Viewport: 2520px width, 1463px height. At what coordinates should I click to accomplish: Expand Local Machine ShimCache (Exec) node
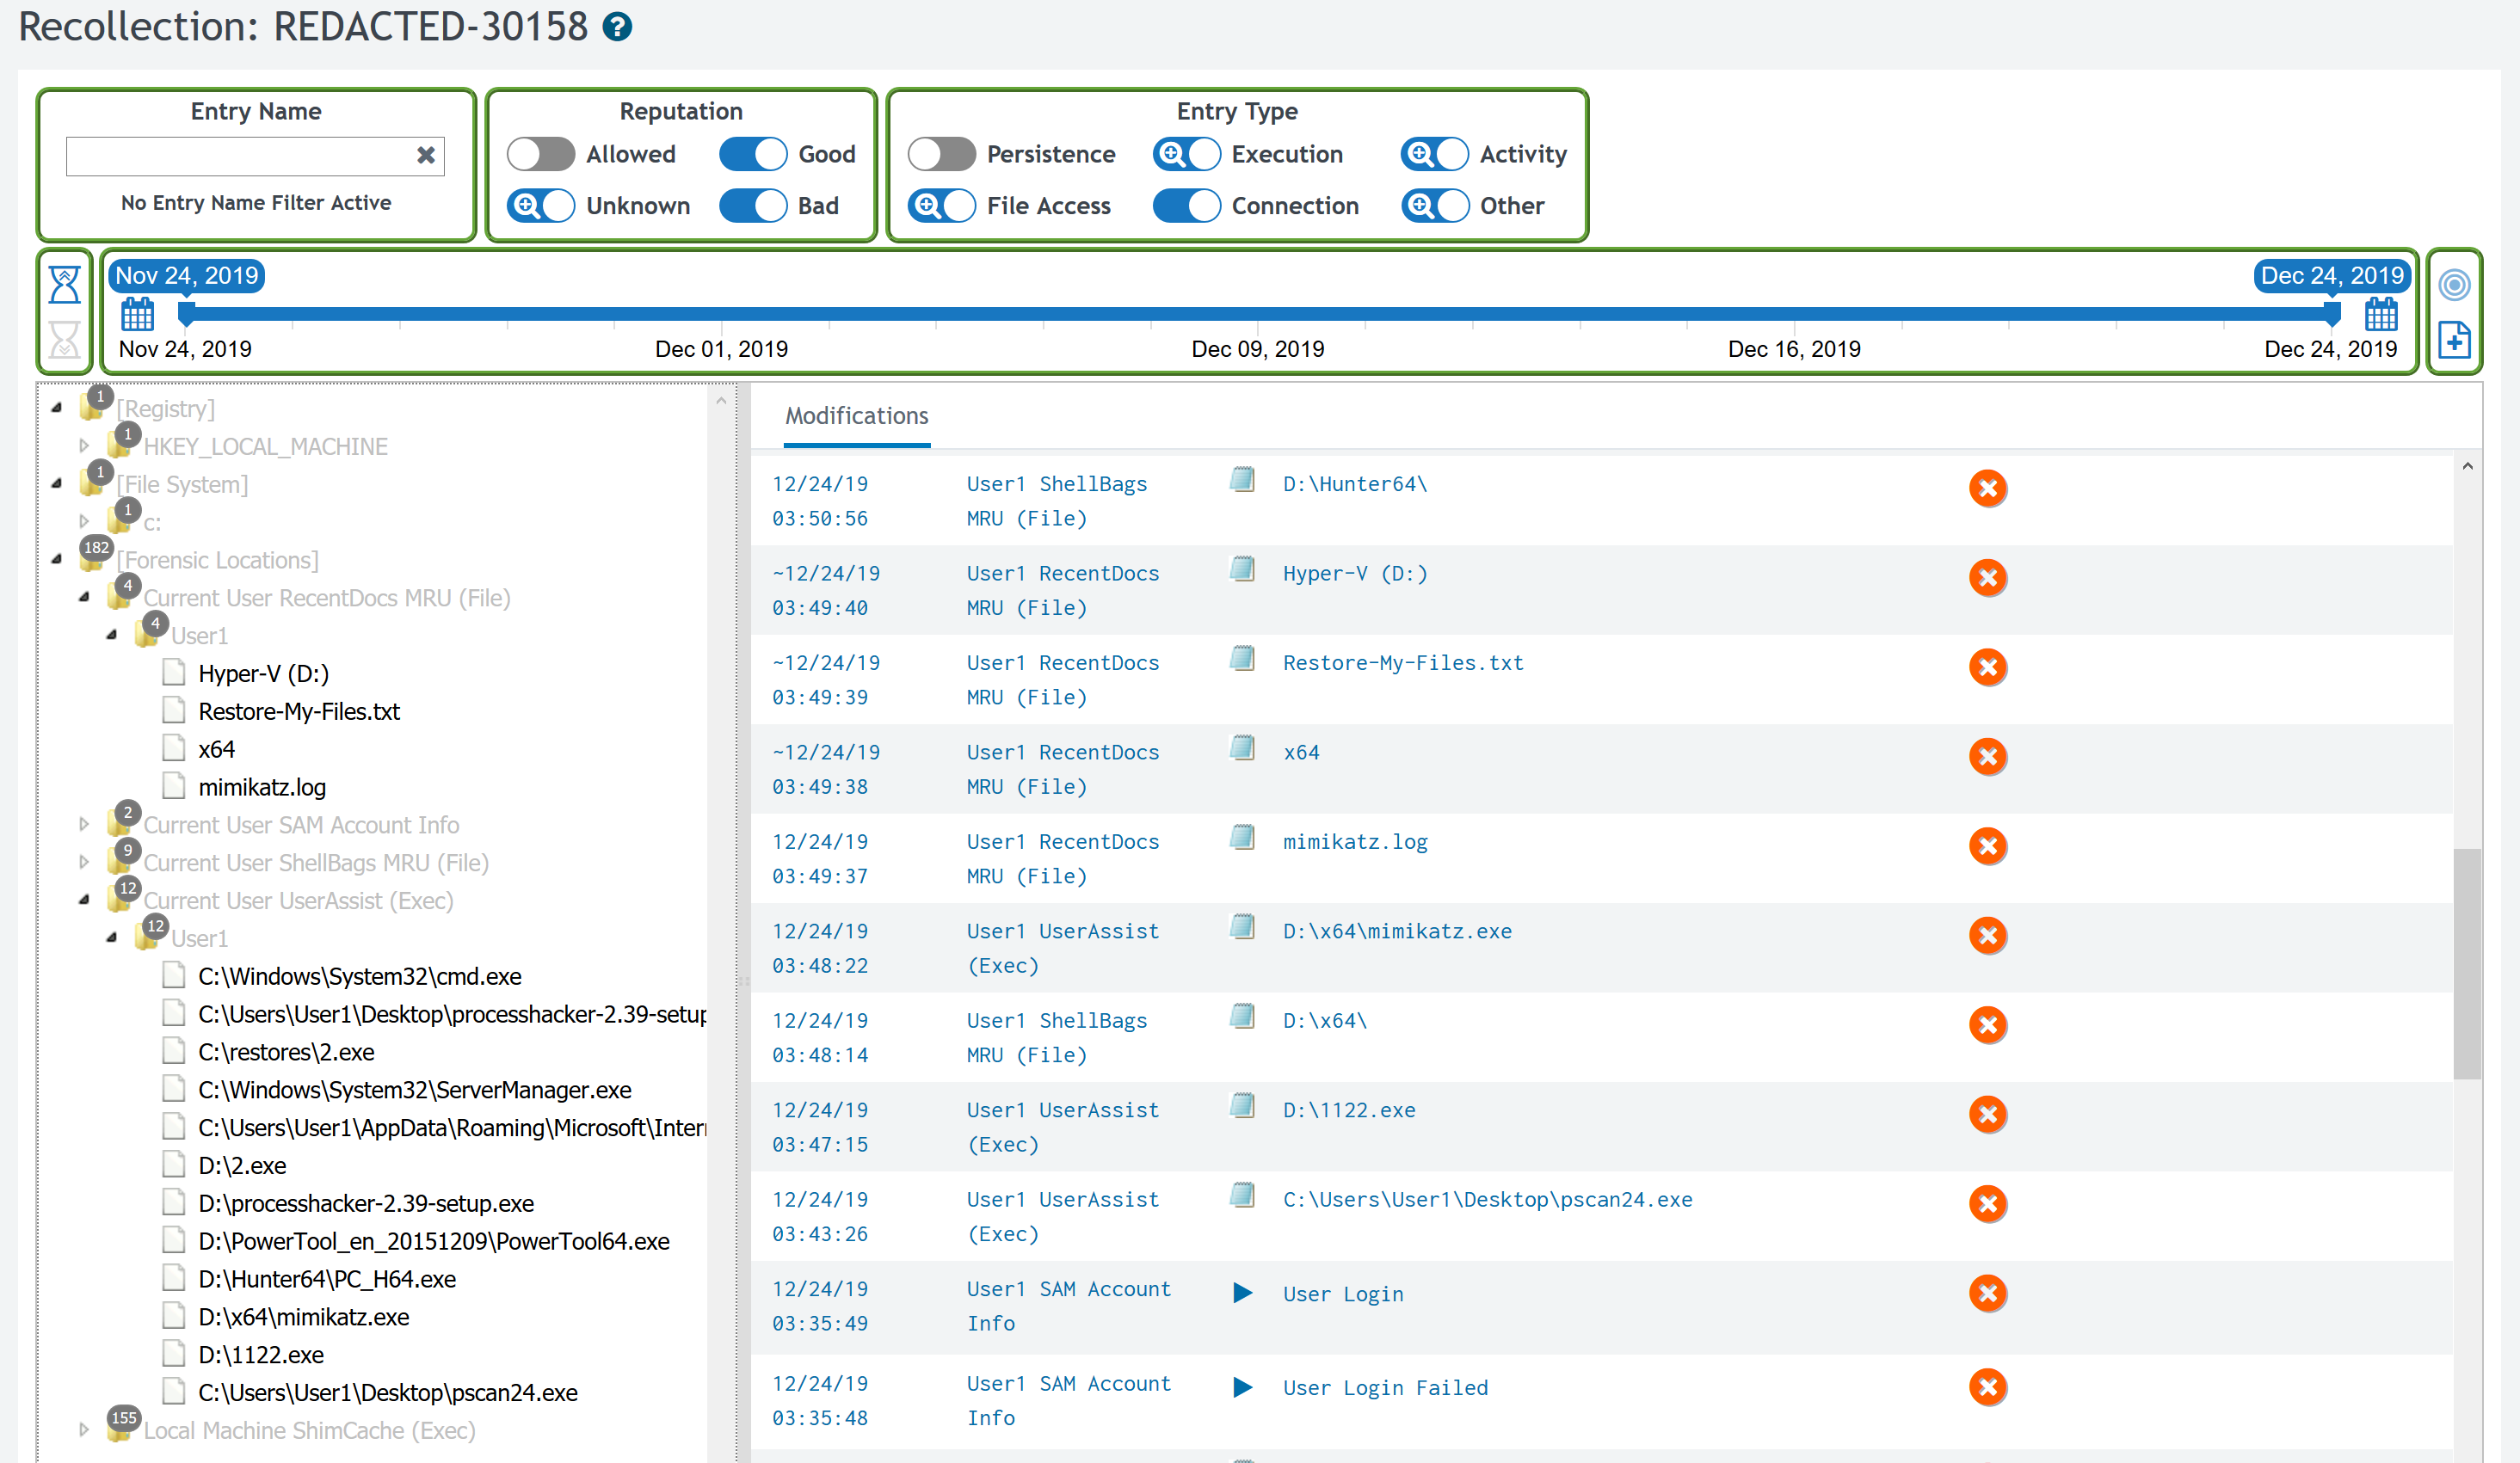(x=84, y=1431)
